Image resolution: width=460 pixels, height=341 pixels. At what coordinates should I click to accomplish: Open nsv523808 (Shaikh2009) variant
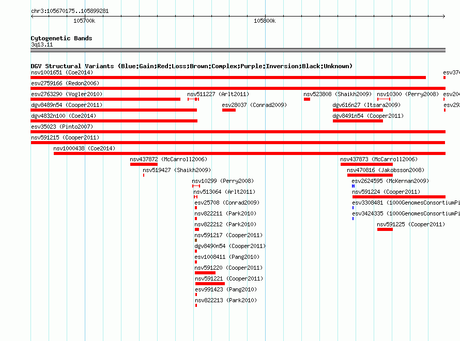338,94
